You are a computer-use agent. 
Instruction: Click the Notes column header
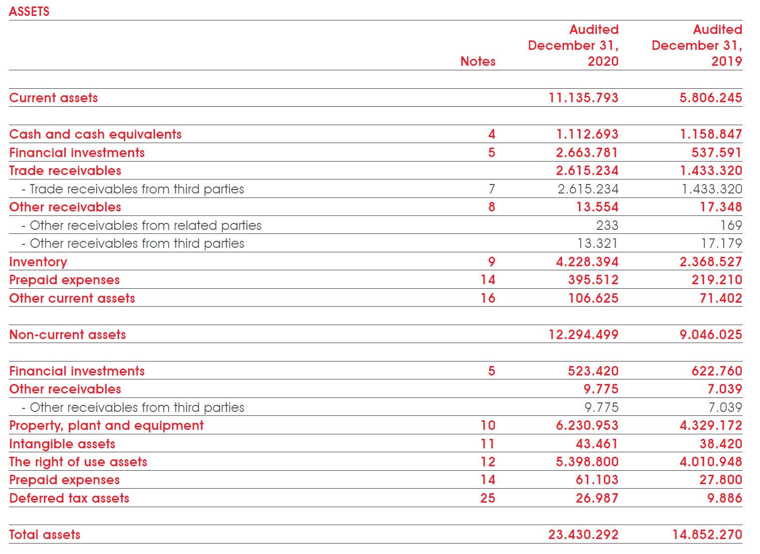(478, 61)
